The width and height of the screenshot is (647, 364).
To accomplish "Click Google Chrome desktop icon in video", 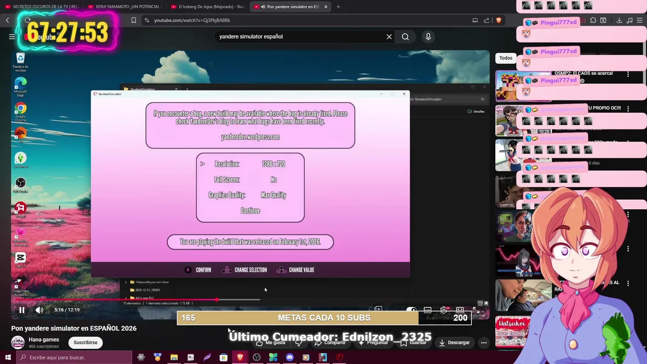I will [20, 111].
